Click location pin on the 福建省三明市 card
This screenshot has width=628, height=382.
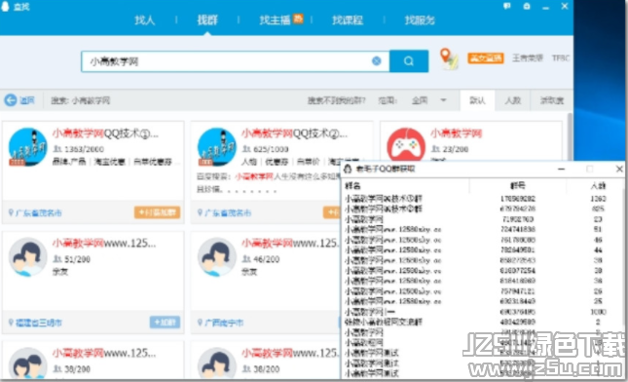(x=11, y=323)
